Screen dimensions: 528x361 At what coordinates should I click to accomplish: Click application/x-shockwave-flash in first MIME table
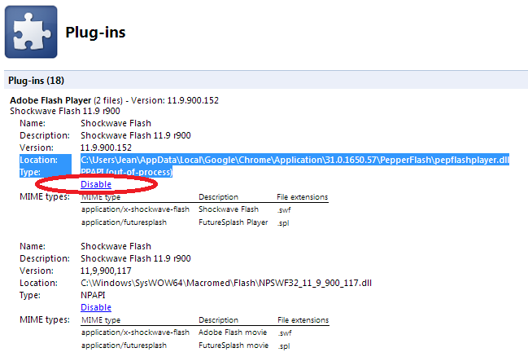coord(135,209)
